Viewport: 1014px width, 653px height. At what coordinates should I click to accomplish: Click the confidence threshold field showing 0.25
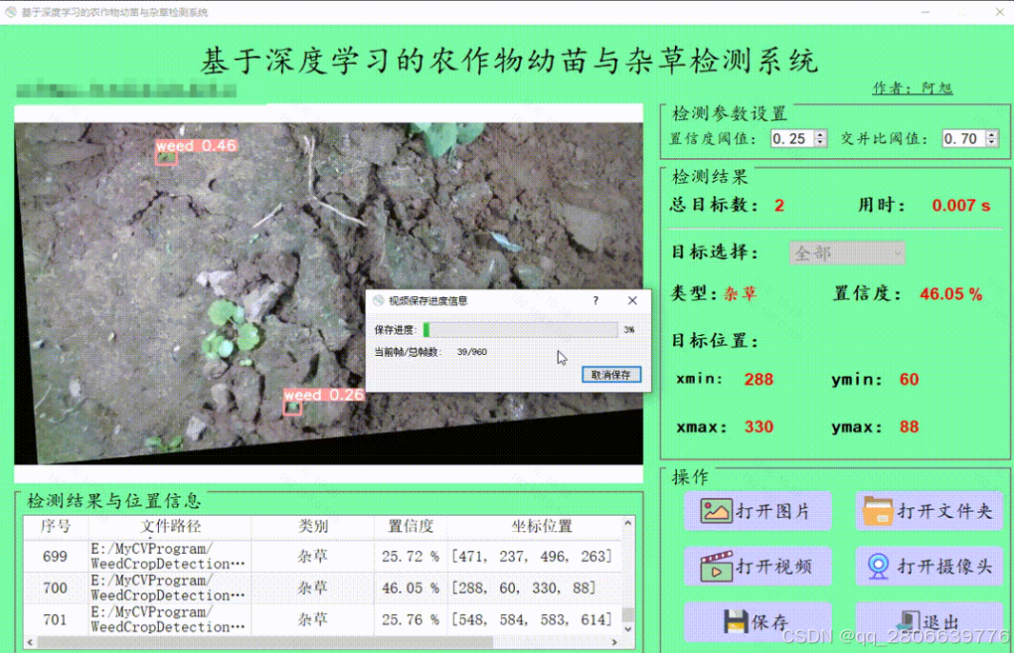[792, 138]
